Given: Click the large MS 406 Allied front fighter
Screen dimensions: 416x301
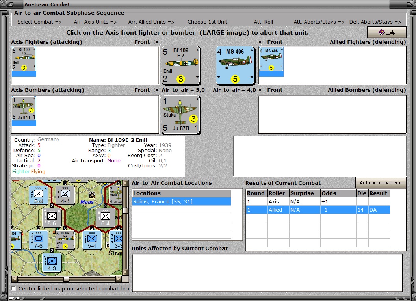Looking at the screenshot, I should point(235,65).
